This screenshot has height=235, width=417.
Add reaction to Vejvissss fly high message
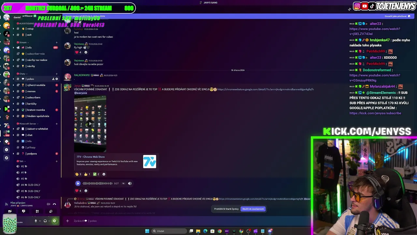coord(86,52)
